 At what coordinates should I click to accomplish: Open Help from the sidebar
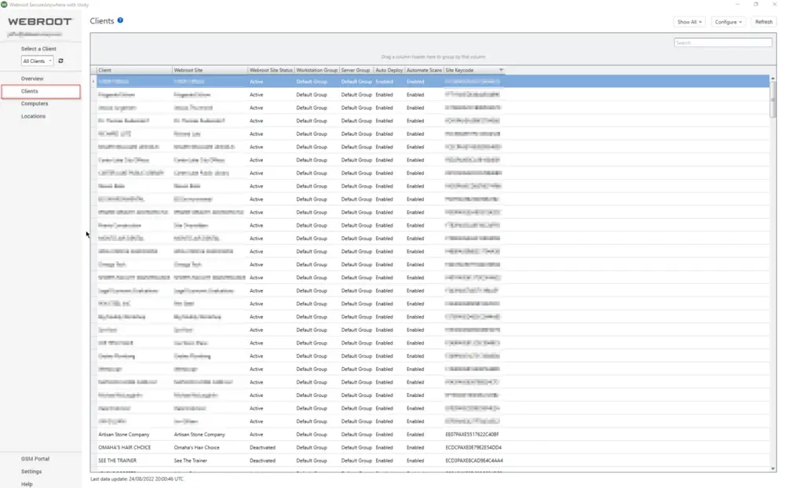(x=27, y=484)
